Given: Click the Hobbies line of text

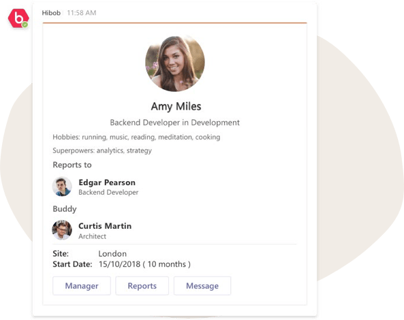Looking at the screenshot, I should tap(136, 138).
